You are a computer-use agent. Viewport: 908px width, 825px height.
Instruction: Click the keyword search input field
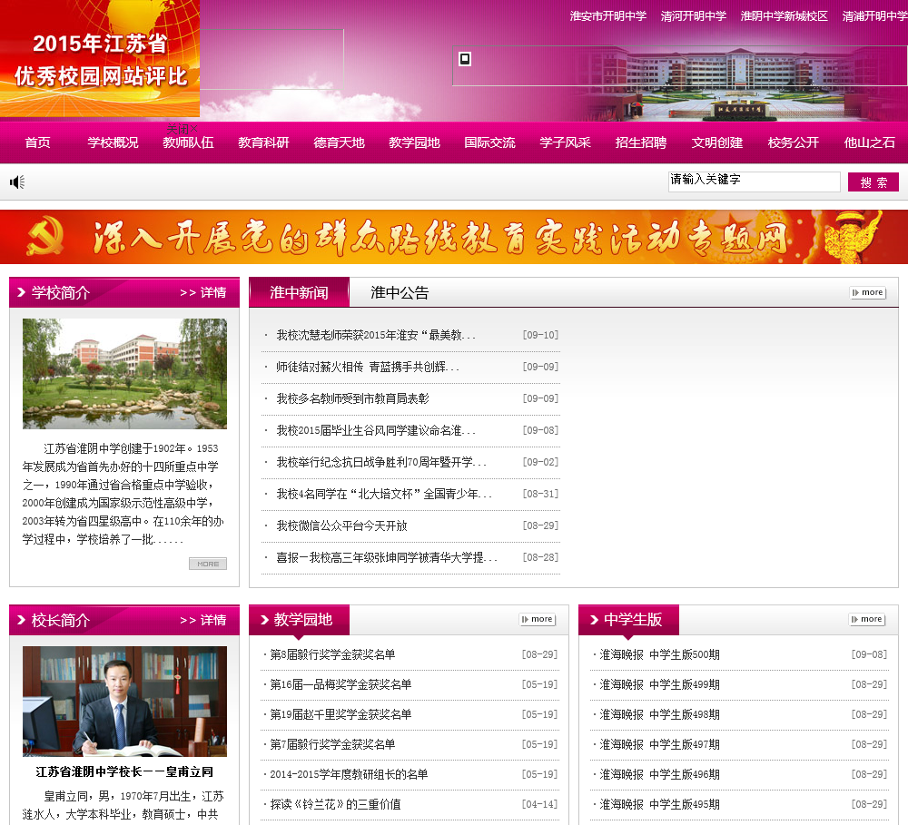[754, 182]
